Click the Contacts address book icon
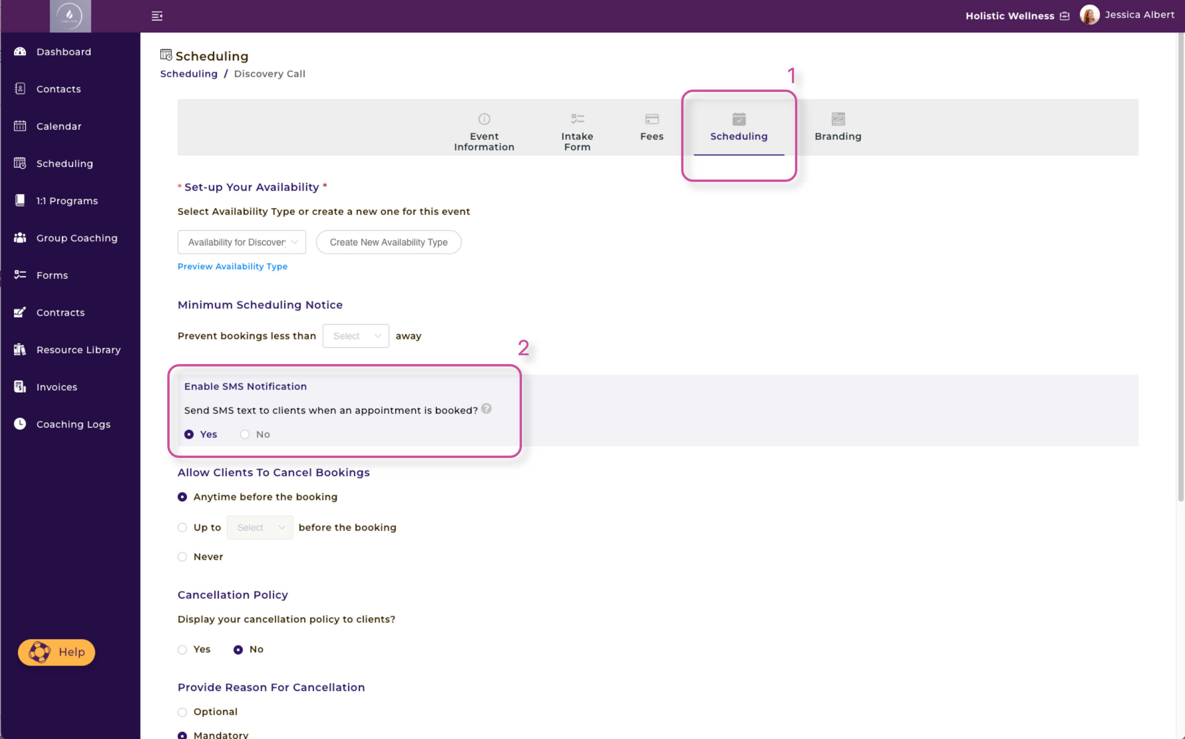Screen dimensions: 1185x739 20,89
